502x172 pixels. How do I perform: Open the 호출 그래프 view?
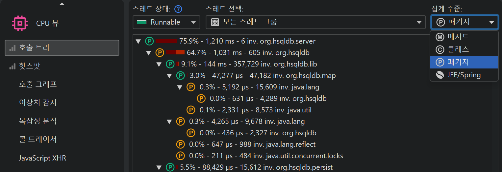coord(38,85)
